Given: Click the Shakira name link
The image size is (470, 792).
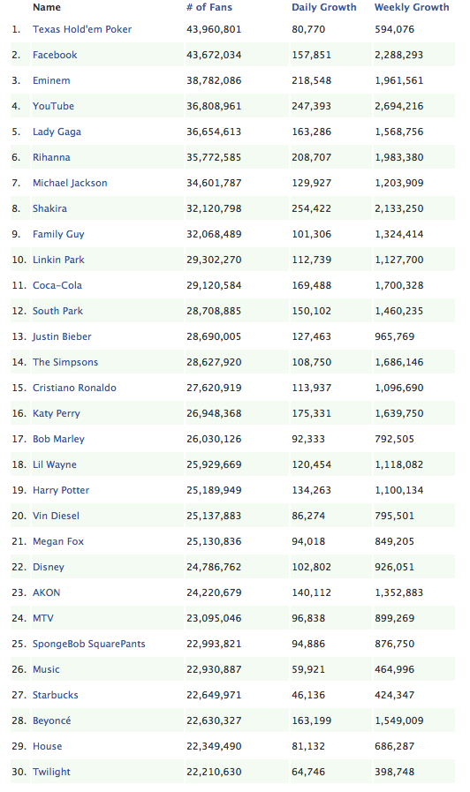Looking at the screenshot, I should pos(49,208).
